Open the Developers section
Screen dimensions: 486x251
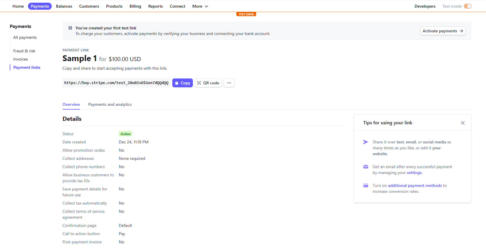(425, 6)
